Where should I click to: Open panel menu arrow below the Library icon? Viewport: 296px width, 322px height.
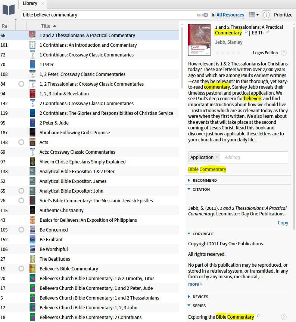tap(16, 19)
